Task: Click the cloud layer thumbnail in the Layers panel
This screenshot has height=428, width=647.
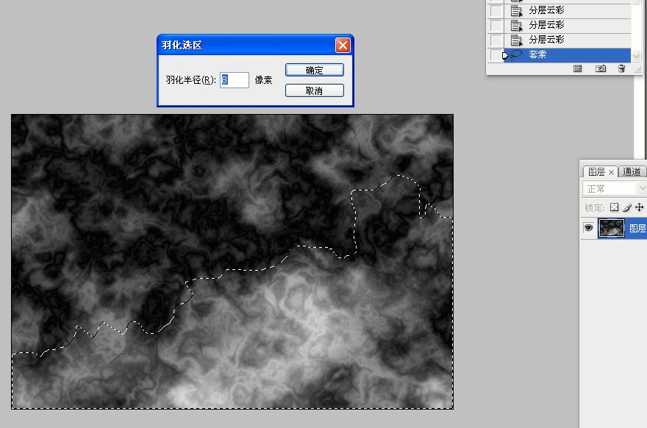Action: point(611,228)
